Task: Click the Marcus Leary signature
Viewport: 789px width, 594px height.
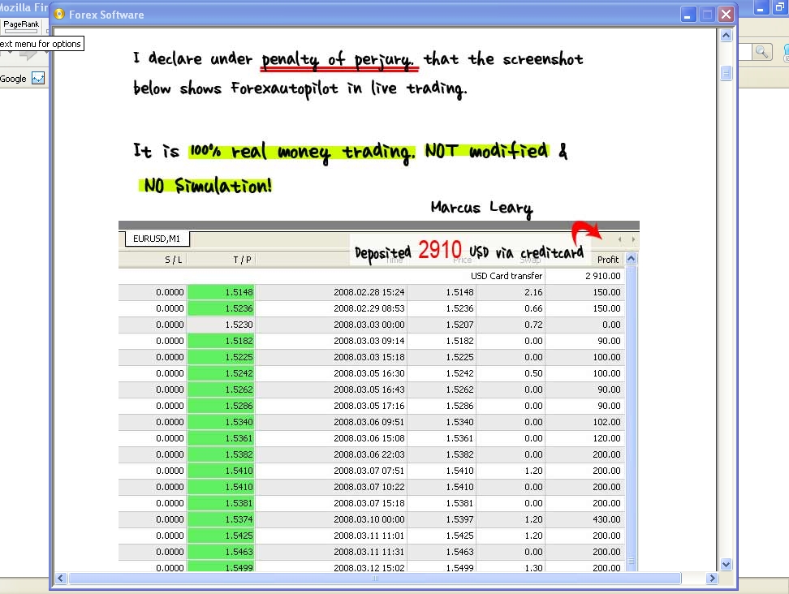Action: point(481,209)
